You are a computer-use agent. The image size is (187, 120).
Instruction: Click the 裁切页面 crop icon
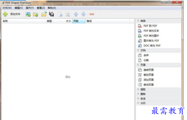click(140, 75)
